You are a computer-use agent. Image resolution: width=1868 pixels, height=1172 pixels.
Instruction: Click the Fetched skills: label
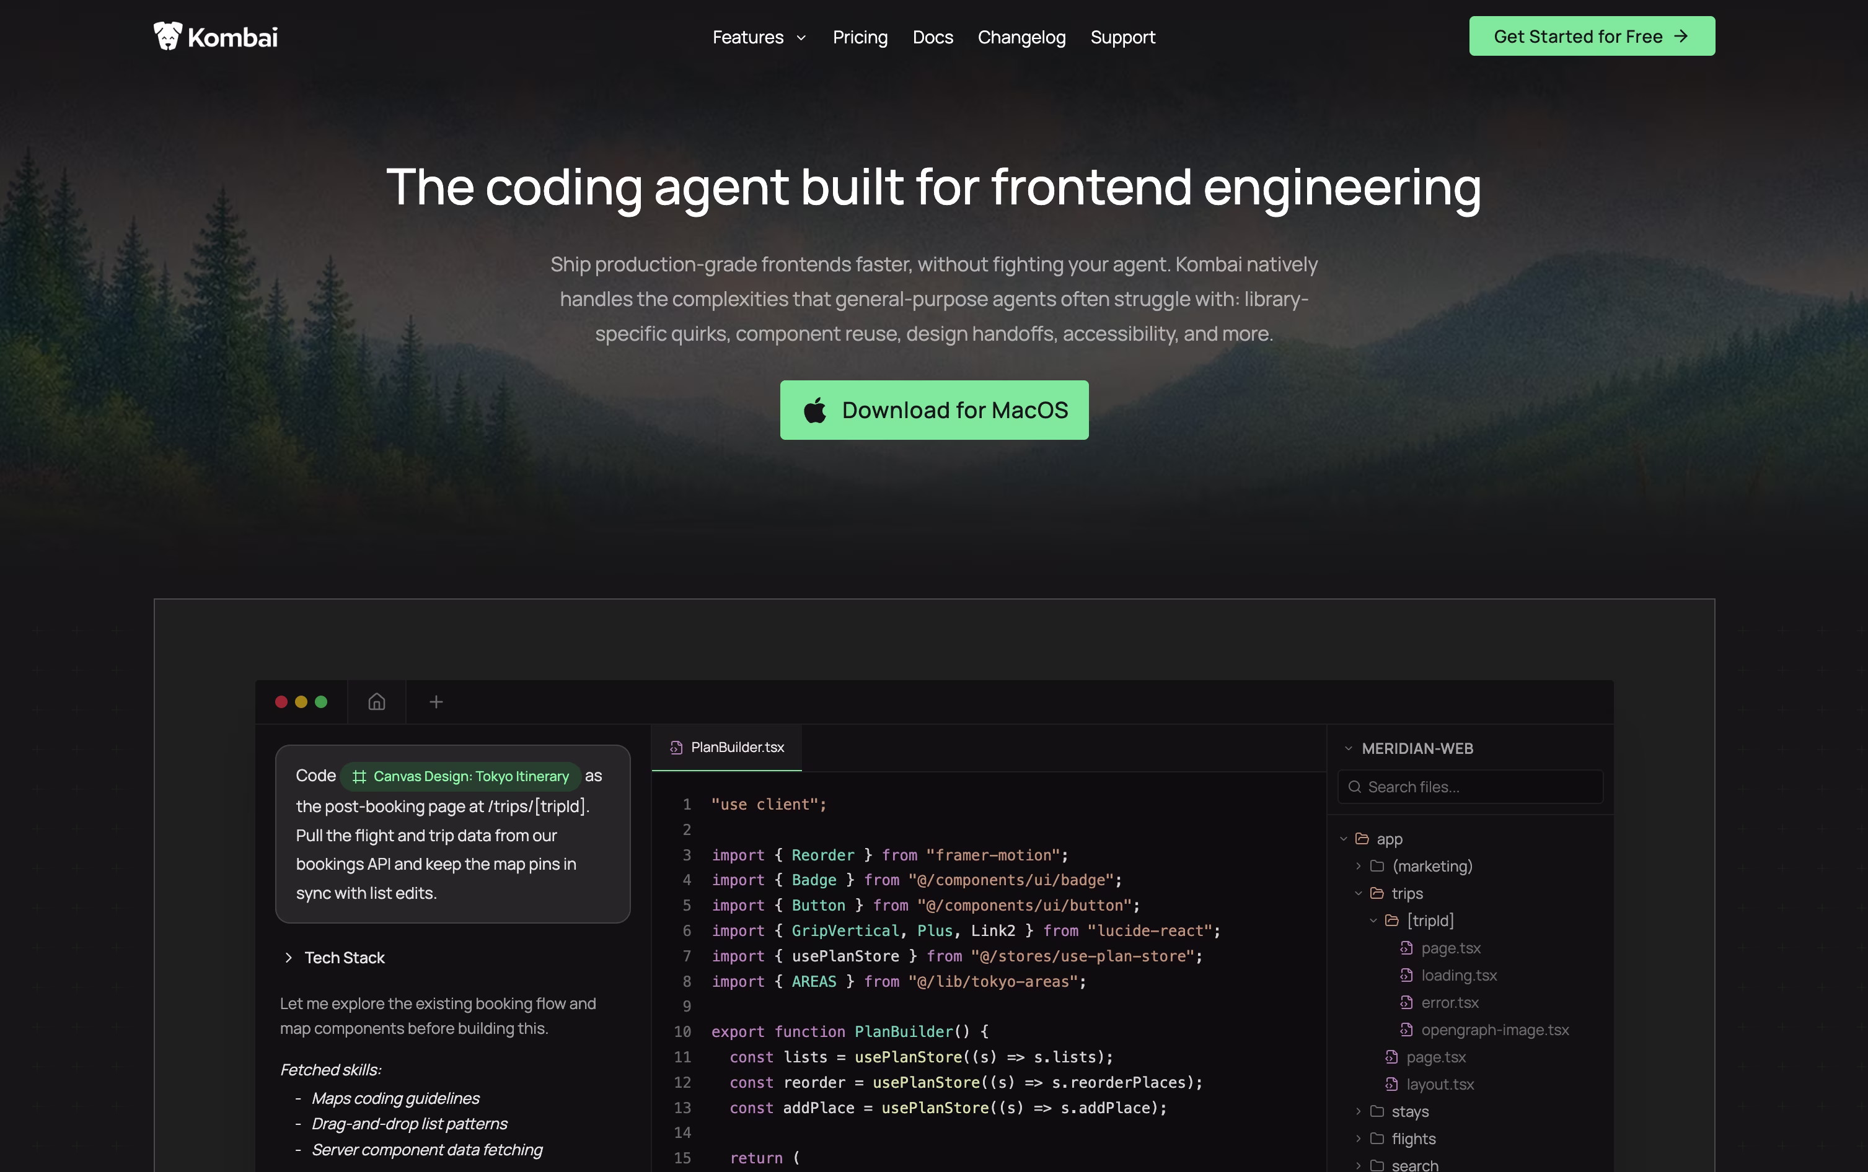click(330, 1070)
